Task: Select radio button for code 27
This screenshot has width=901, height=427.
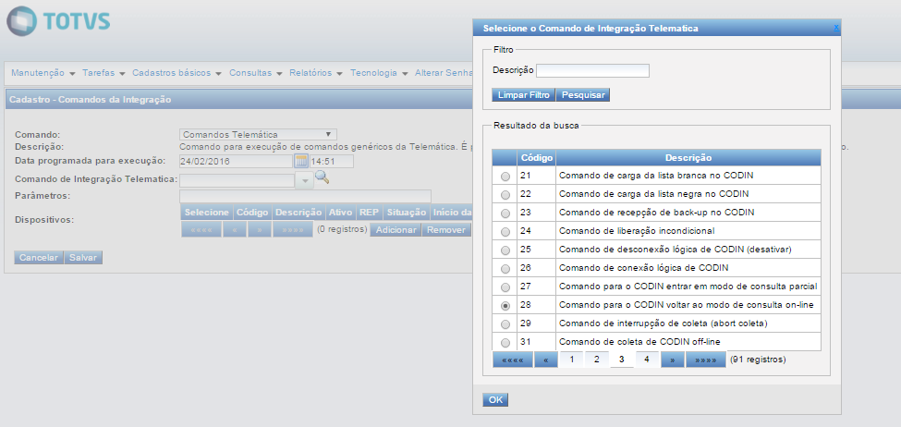Action: click(x=505, y=287)
